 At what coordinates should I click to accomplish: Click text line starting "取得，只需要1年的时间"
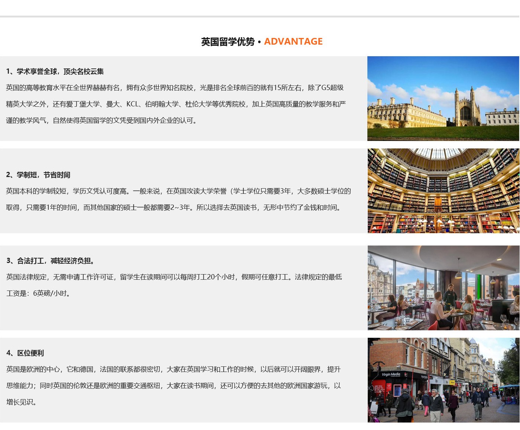point(174,208)
